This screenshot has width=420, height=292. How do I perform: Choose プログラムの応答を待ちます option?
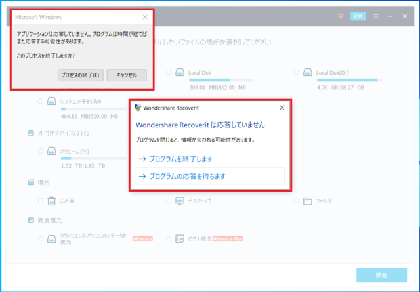pos(210,176)
